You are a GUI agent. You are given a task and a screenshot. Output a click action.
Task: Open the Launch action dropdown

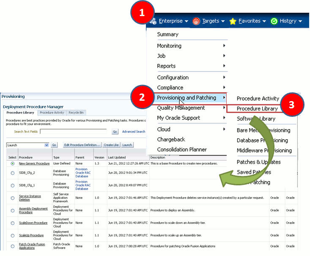[27, 145]
